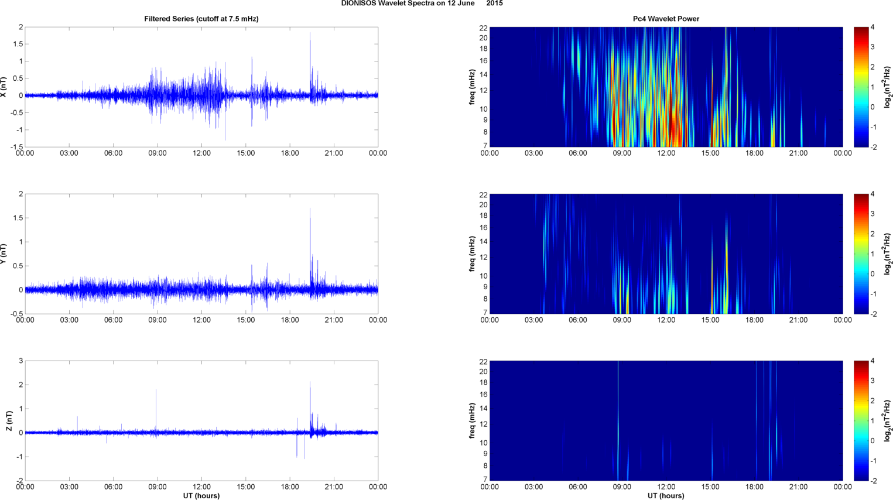
Task: Select the 'Z (nT)' axis label
Action: 9,420
